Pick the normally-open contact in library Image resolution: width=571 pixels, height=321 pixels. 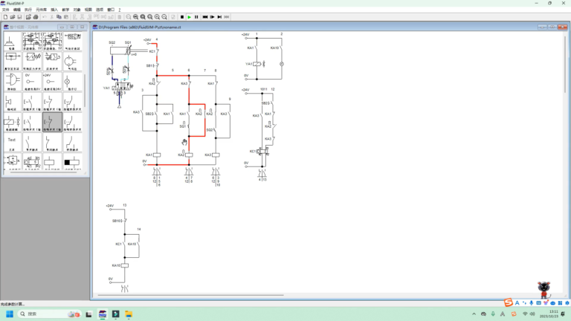(33, 143)
